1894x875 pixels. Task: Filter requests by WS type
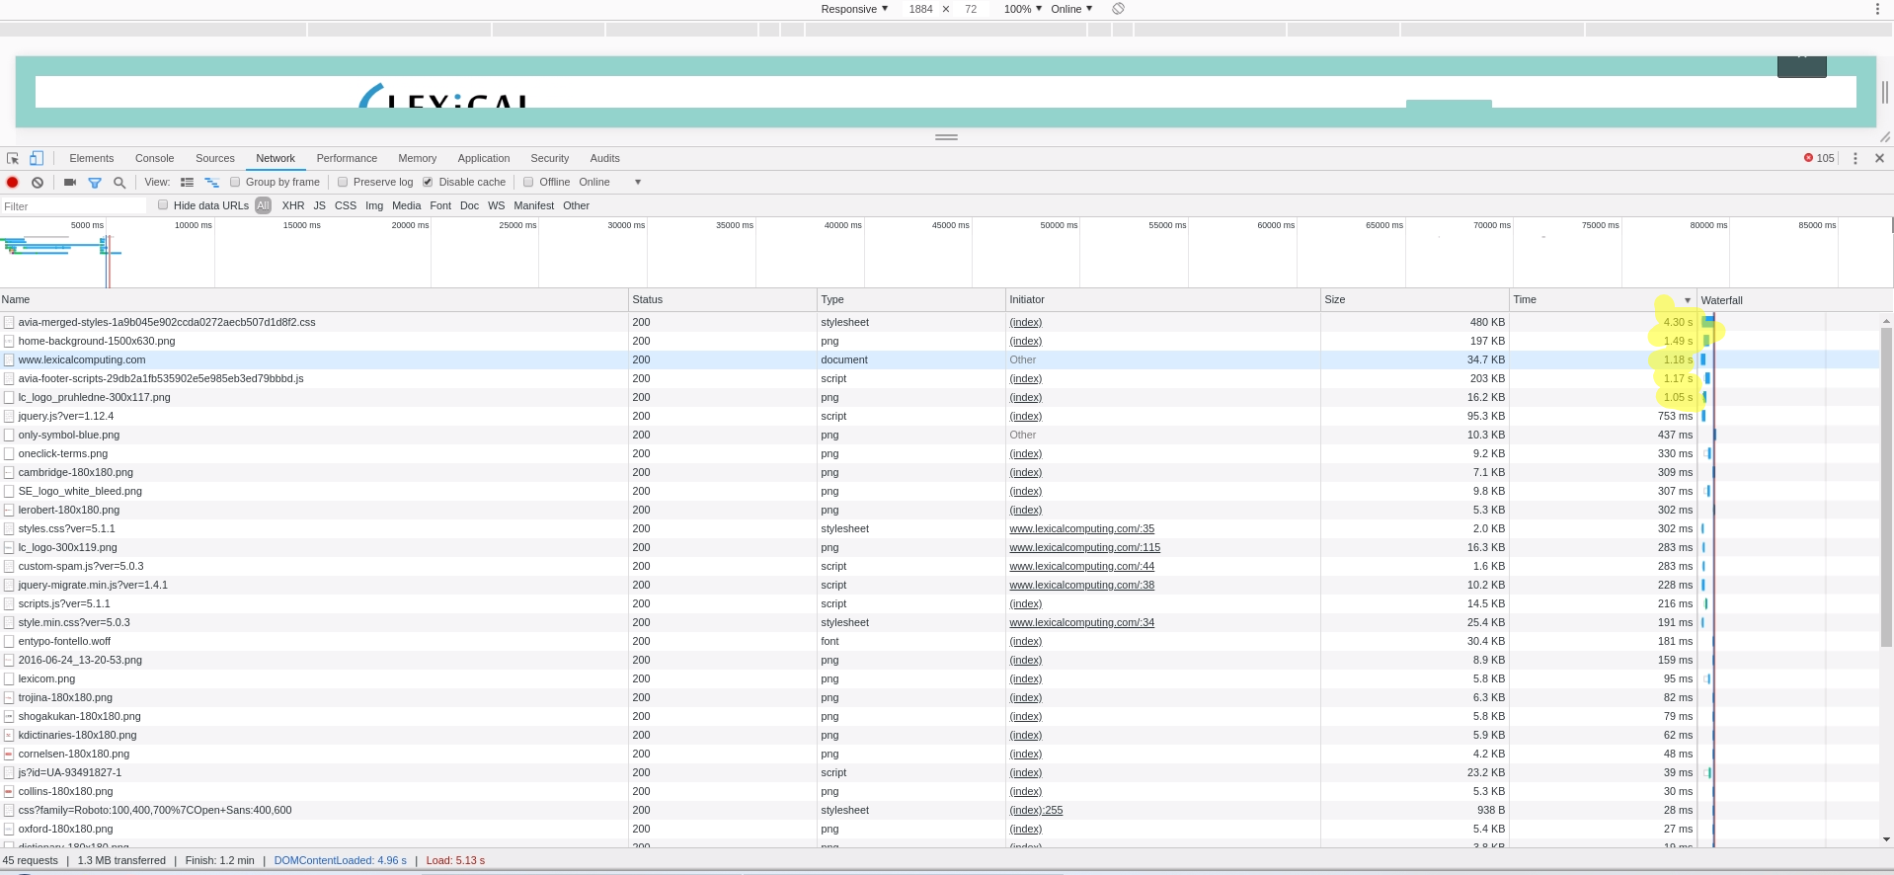[496, 205]
